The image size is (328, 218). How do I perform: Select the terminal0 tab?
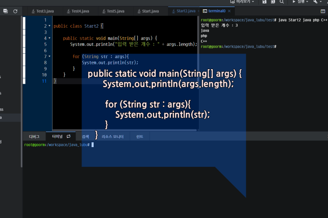tap(217, 11)
